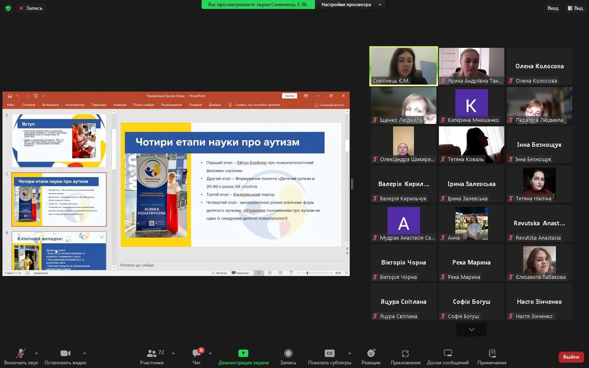
Task: Click Fit slide to window icon
Action: (346, 273)
